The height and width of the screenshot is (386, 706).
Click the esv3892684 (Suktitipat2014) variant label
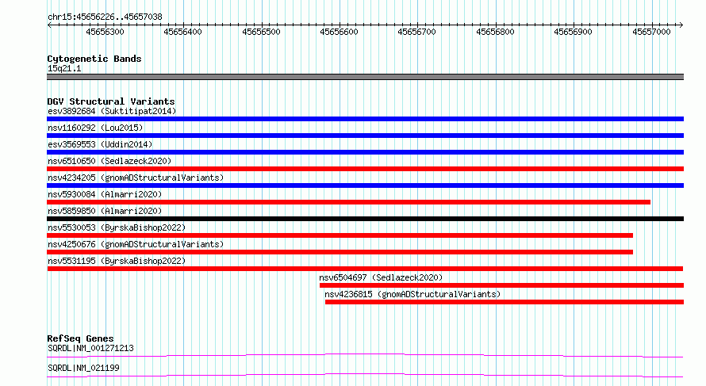(112, 111)
